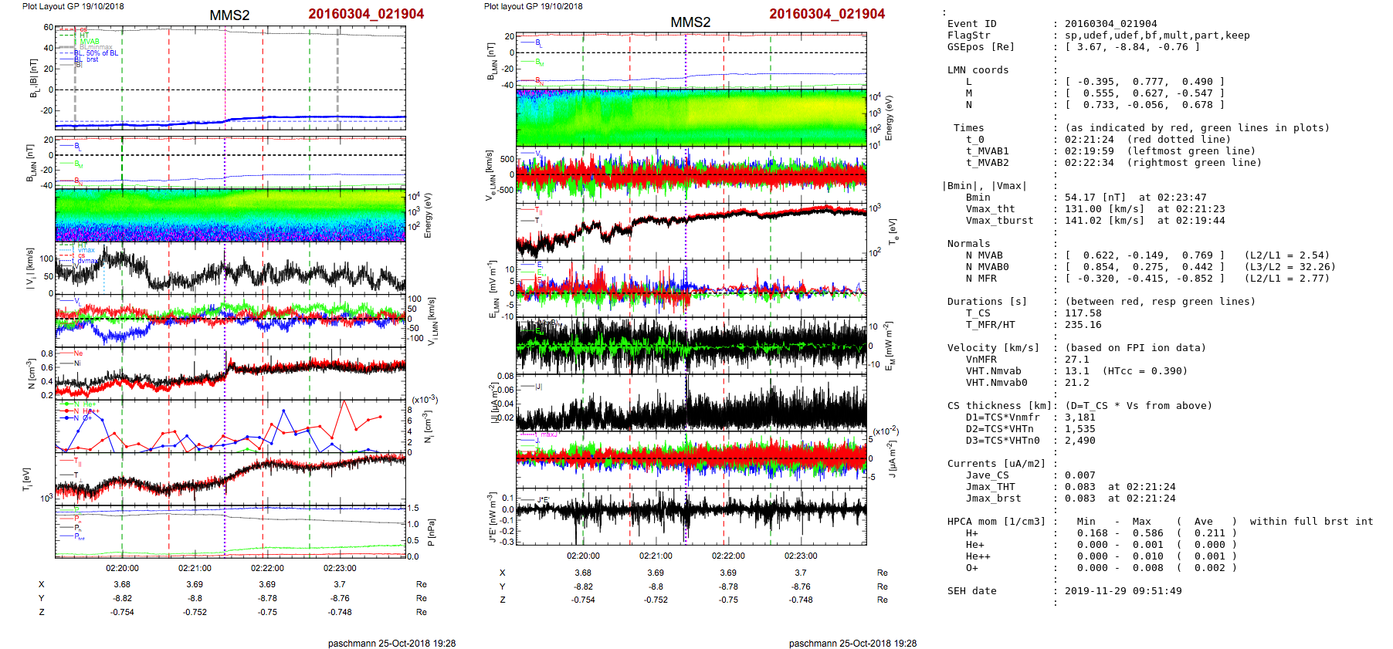Click the 02:23:00 tick label under the right plot
The image size is (1393, 649).
800,556
